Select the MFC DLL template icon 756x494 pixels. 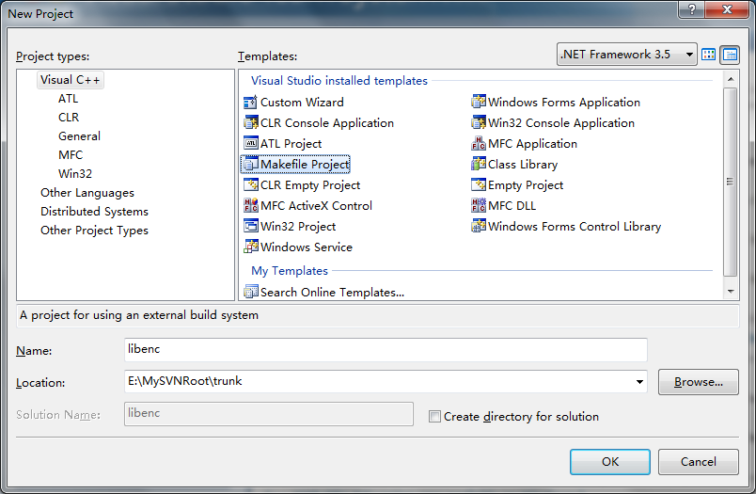(479, 205)
